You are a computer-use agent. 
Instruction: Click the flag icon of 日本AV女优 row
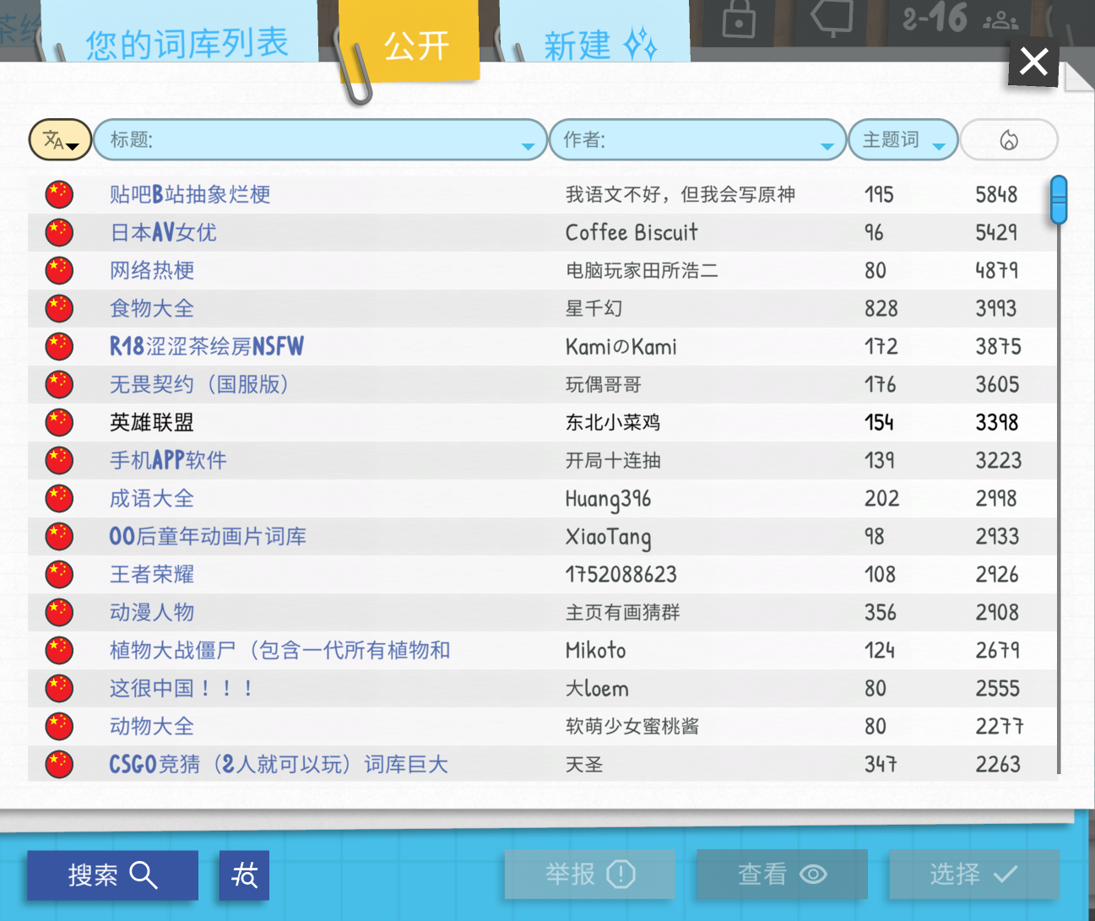click(x=59, y=232)
